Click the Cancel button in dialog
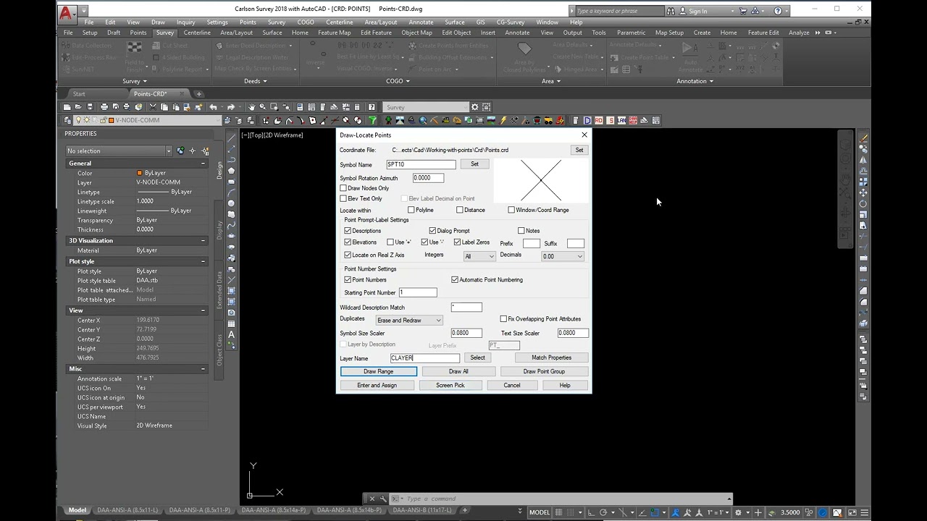This screenshot has width=927, height=521. pos(512,386)
